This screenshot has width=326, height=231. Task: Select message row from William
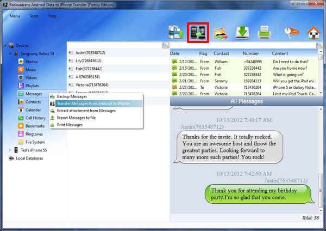(244, 62)
